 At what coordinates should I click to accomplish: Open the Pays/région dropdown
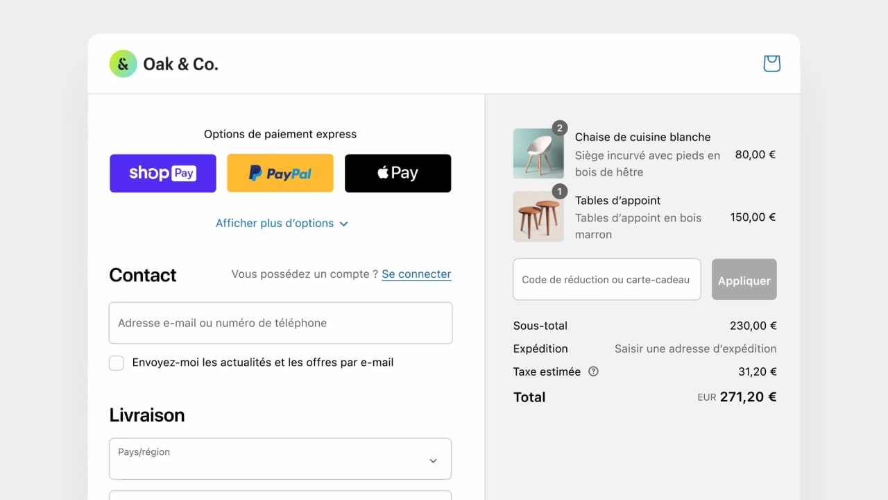click(x=280, y=458)
